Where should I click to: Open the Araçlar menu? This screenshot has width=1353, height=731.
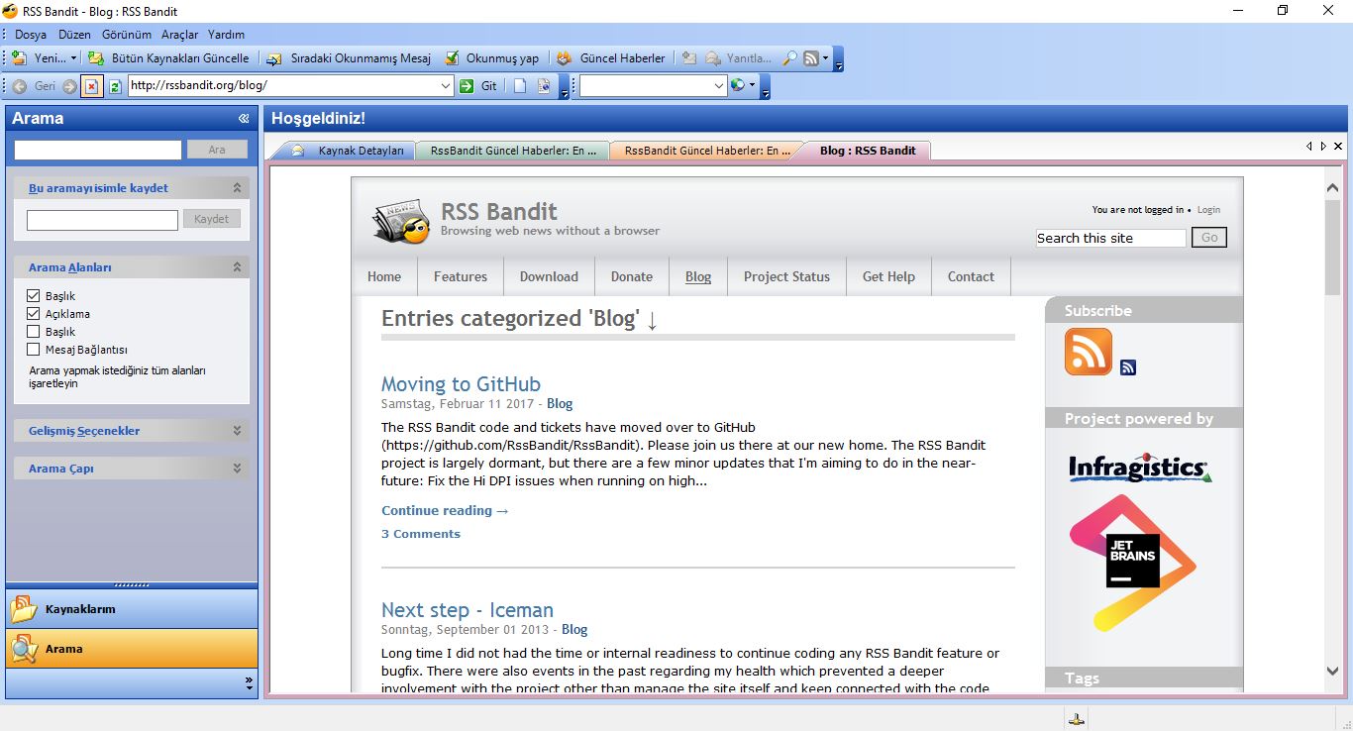tap(180, 34)
